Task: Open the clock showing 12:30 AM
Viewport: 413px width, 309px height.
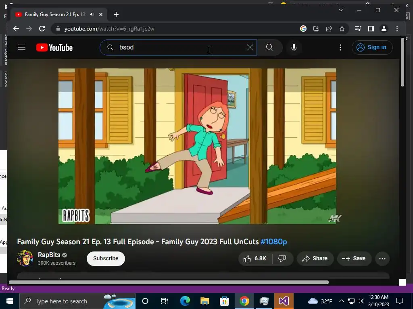Action: tap(378, 301)
